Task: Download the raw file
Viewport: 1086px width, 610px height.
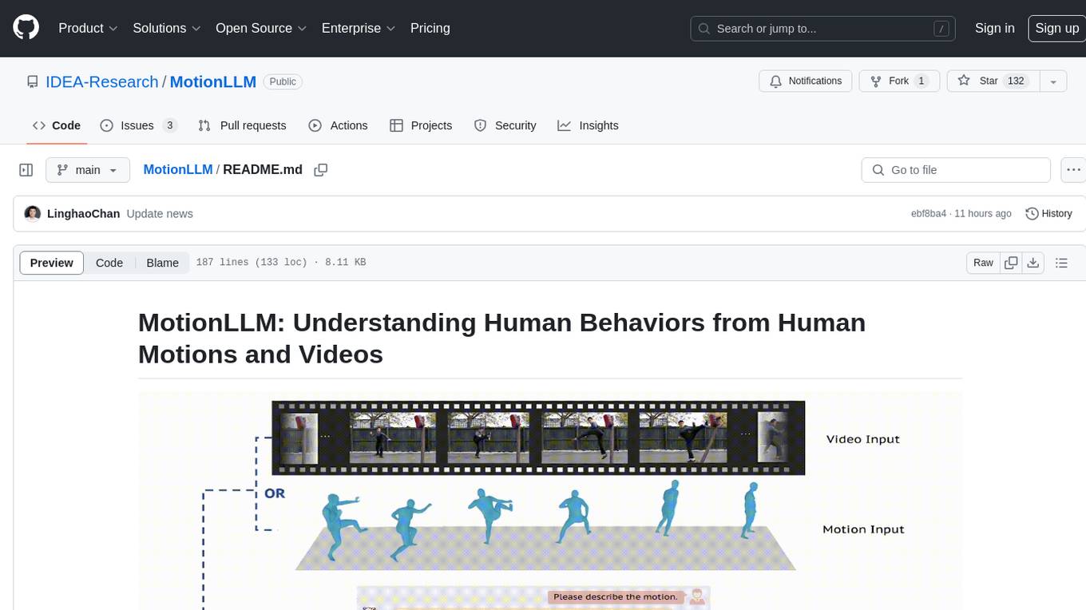Action: [1032, 263]
